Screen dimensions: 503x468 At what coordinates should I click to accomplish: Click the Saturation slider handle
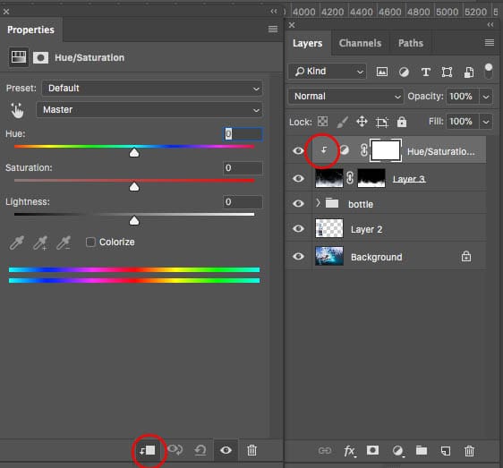(x=134, y=187)
